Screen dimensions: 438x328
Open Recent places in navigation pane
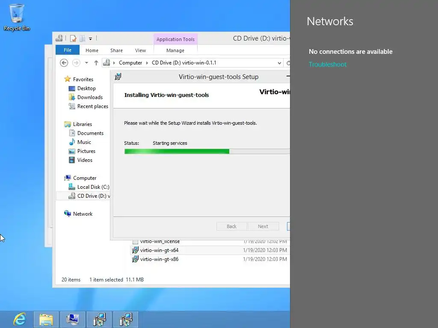[x=92, y=106]
